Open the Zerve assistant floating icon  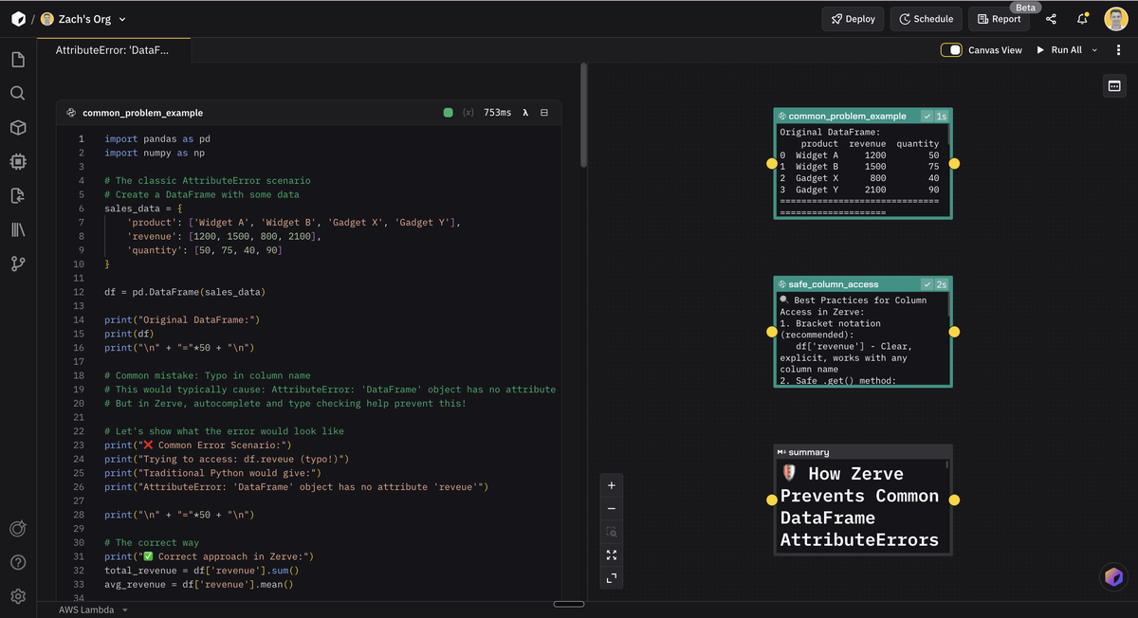click(1114, 576)
